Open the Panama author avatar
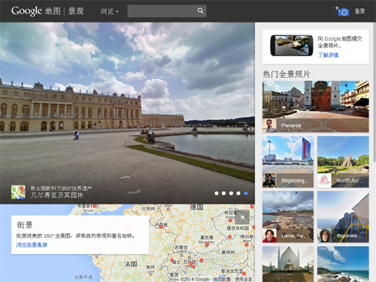The width and height of the screenshot is (376, 282). click(x=269, y=126)
